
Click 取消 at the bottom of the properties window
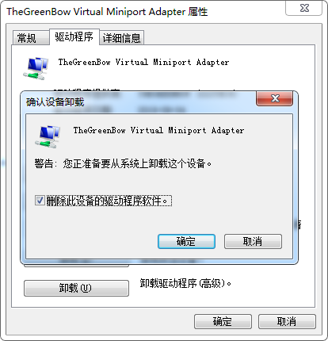[x=287, y=321]
